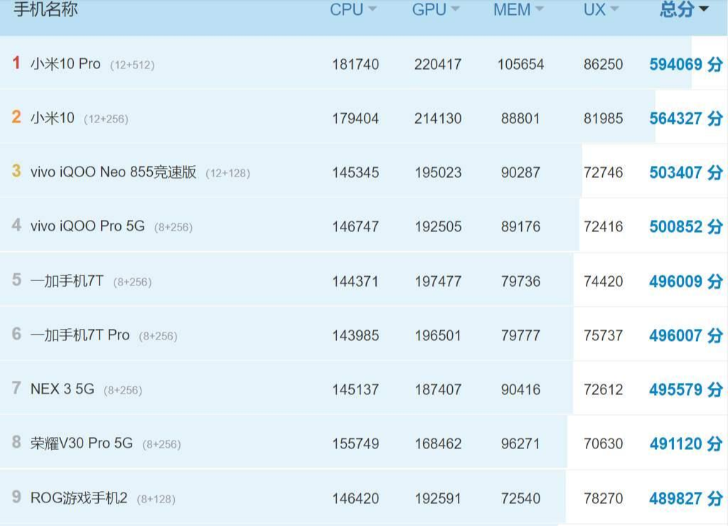Viewport: 728px width, 526px height.
Task: Click GPU score 195023
Action: 438,172
